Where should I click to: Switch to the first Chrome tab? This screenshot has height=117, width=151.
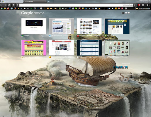(x=12, y=1)
